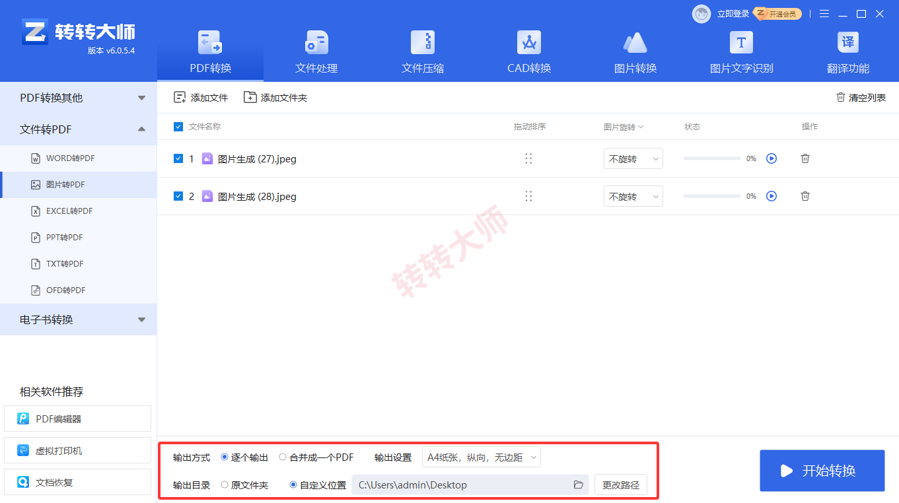This screenshot has height=503, width=899.
Task: Open PDF编辑器 recommended software
Action: coord(78,419)
